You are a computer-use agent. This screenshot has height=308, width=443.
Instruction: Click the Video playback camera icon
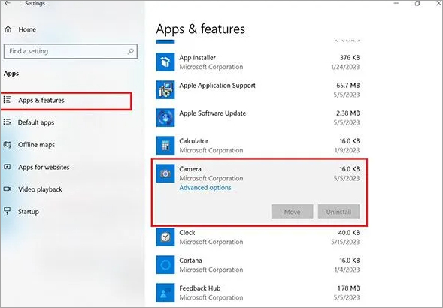click(7, 189)
